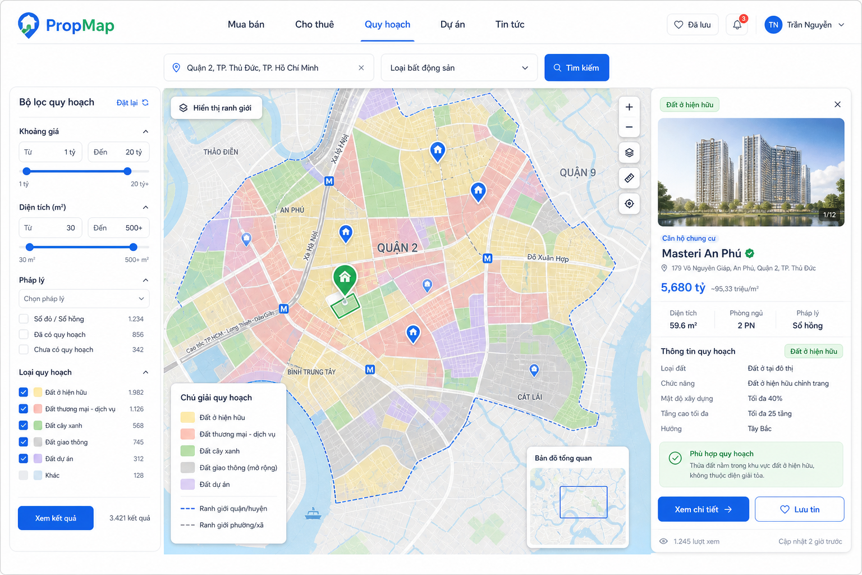Viewport: 862px width, 575px height.
Task: Click the reset refresh icon beside Đặt lại
Action: pos(145,102)
